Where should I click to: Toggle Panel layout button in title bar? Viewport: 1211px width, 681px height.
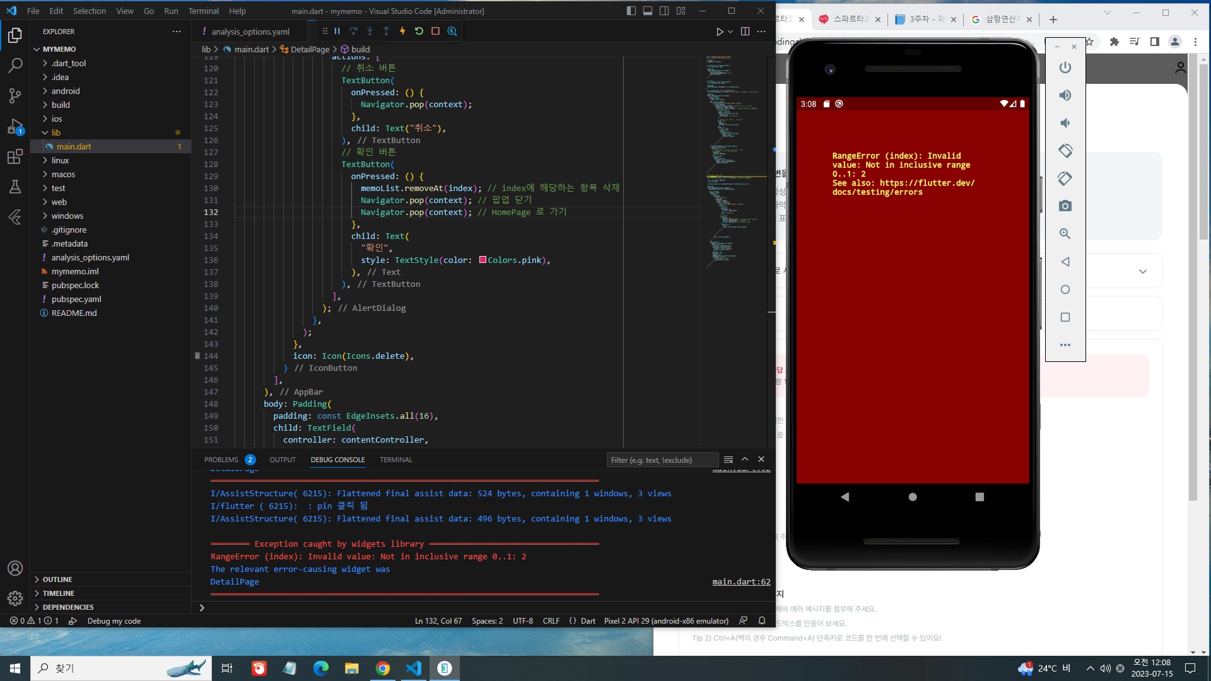(x=648, y=11)
